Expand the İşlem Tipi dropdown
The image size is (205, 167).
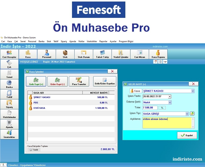(187, 114)
